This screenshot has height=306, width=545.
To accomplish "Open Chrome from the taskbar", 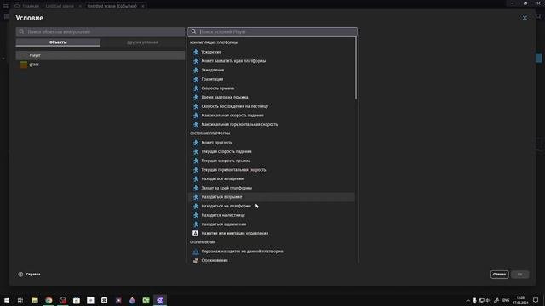I will tap(49, 300).
